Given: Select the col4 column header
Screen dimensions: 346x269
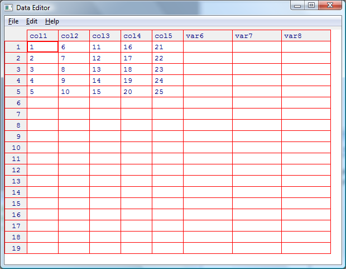Looking at the screenshot, I should click(x=136, y=36).
